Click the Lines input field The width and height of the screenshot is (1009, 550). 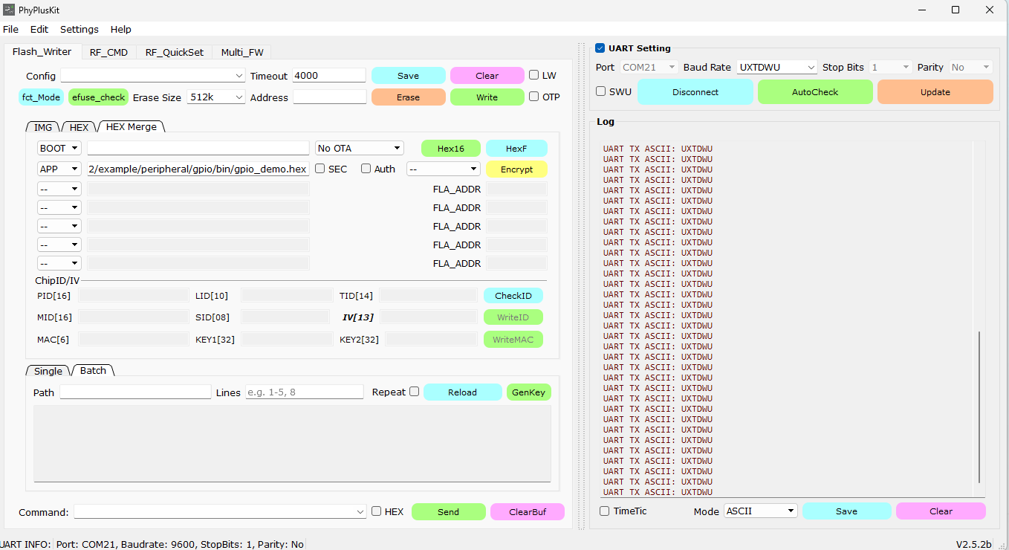(x=305, y=392)
